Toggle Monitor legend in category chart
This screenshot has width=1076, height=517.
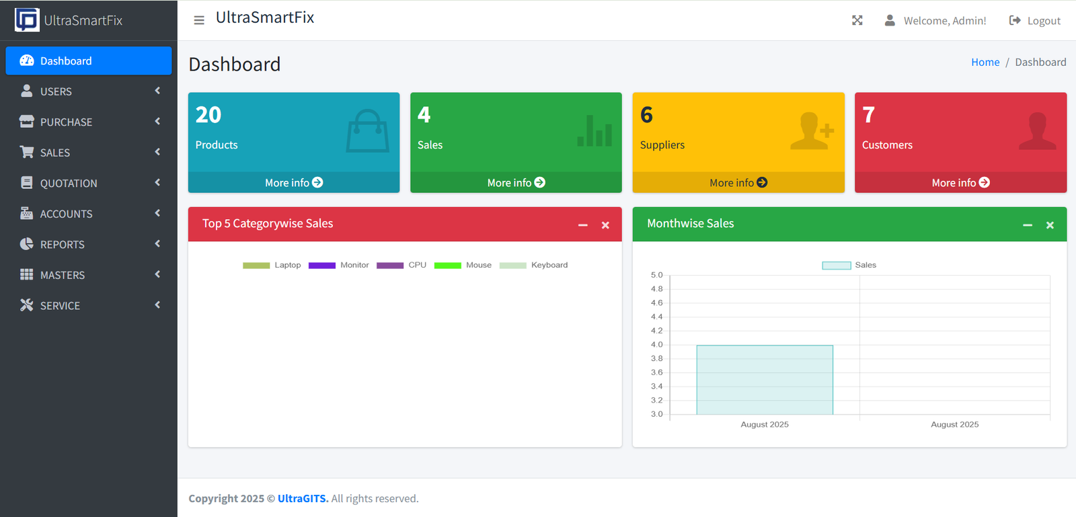(x=339, y=265)
